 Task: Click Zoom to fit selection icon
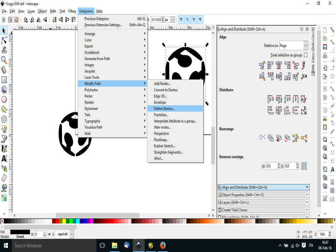[325, 139]
